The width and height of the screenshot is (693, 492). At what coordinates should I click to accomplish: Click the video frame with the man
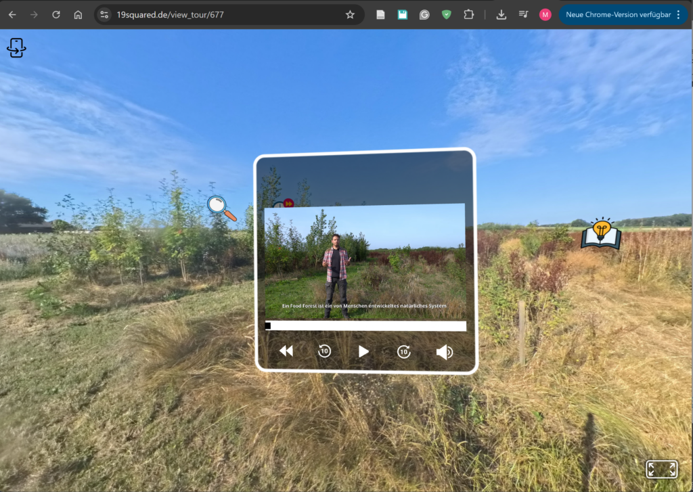tap(364, 261)
